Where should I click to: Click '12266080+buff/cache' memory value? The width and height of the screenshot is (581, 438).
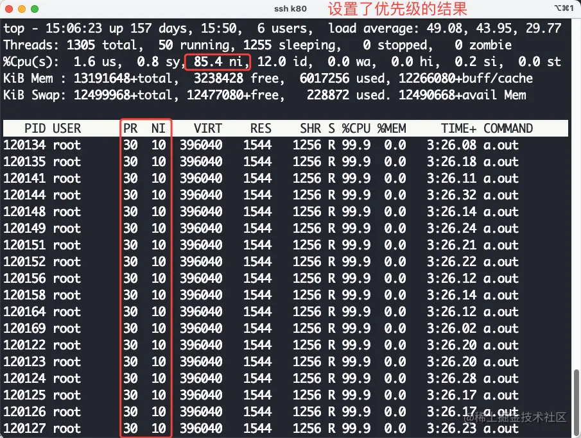pos(466,78)
